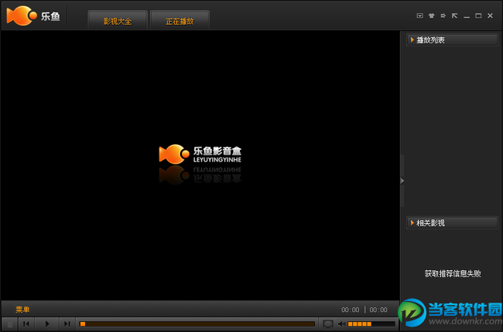Expand the 播放列表 panel header
Viewport: 503px width, 332px height.
[x=452, y=40]
